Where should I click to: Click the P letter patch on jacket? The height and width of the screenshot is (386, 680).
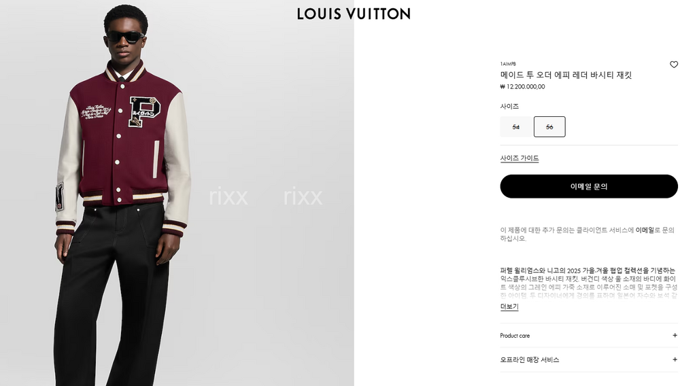[x=144, y=111]
